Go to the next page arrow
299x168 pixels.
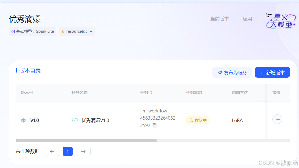tap(83, 152)
